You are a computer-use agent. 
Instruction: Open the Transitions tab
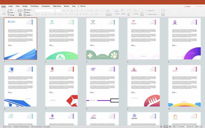pos(34,6)
